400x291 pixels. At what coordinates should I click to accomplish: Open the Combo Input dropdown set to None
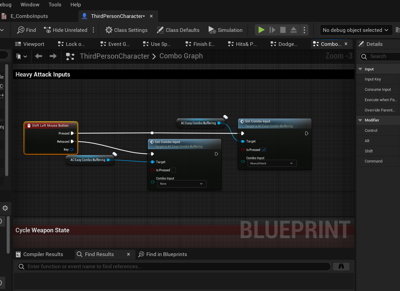tap(182, 184)
